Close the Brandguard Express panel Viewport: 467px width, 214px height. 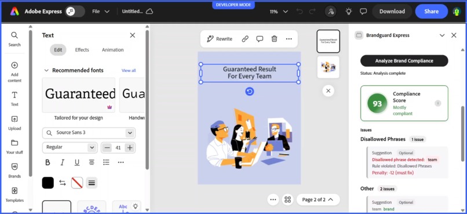coord(454,35)
